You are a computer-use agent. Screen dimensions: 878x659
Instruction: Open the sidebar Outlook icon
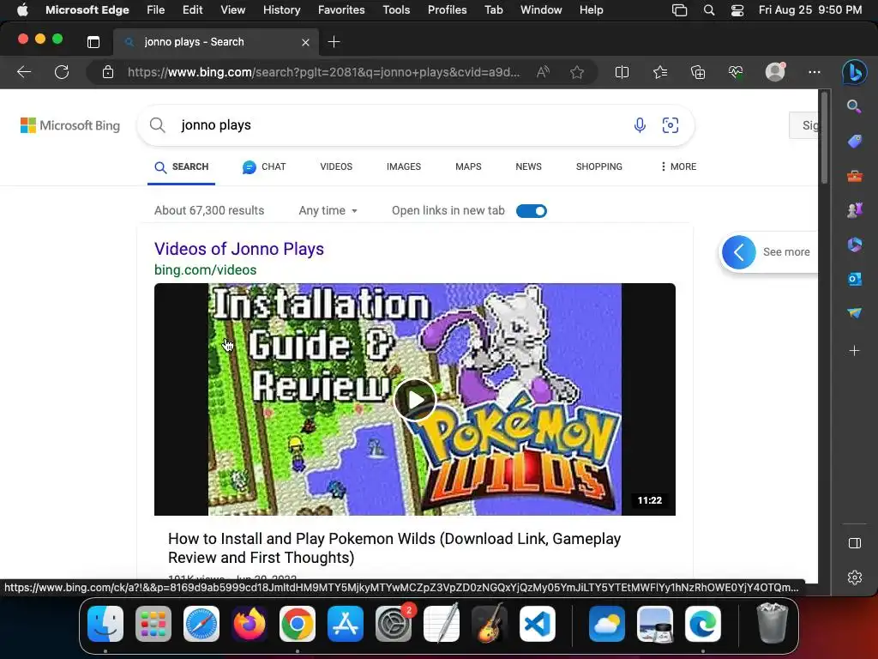tap(855, 279)
